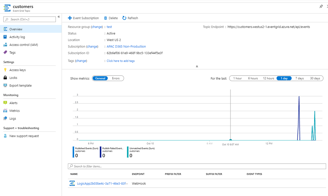Click here to add tags link

point(121,61)
